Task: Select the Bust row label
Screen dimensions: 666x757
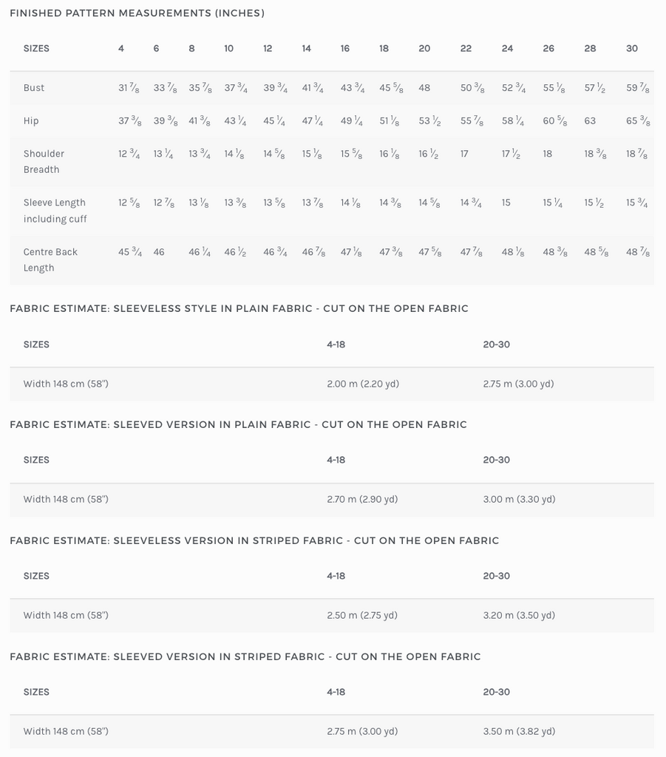Action: [34, 88]
